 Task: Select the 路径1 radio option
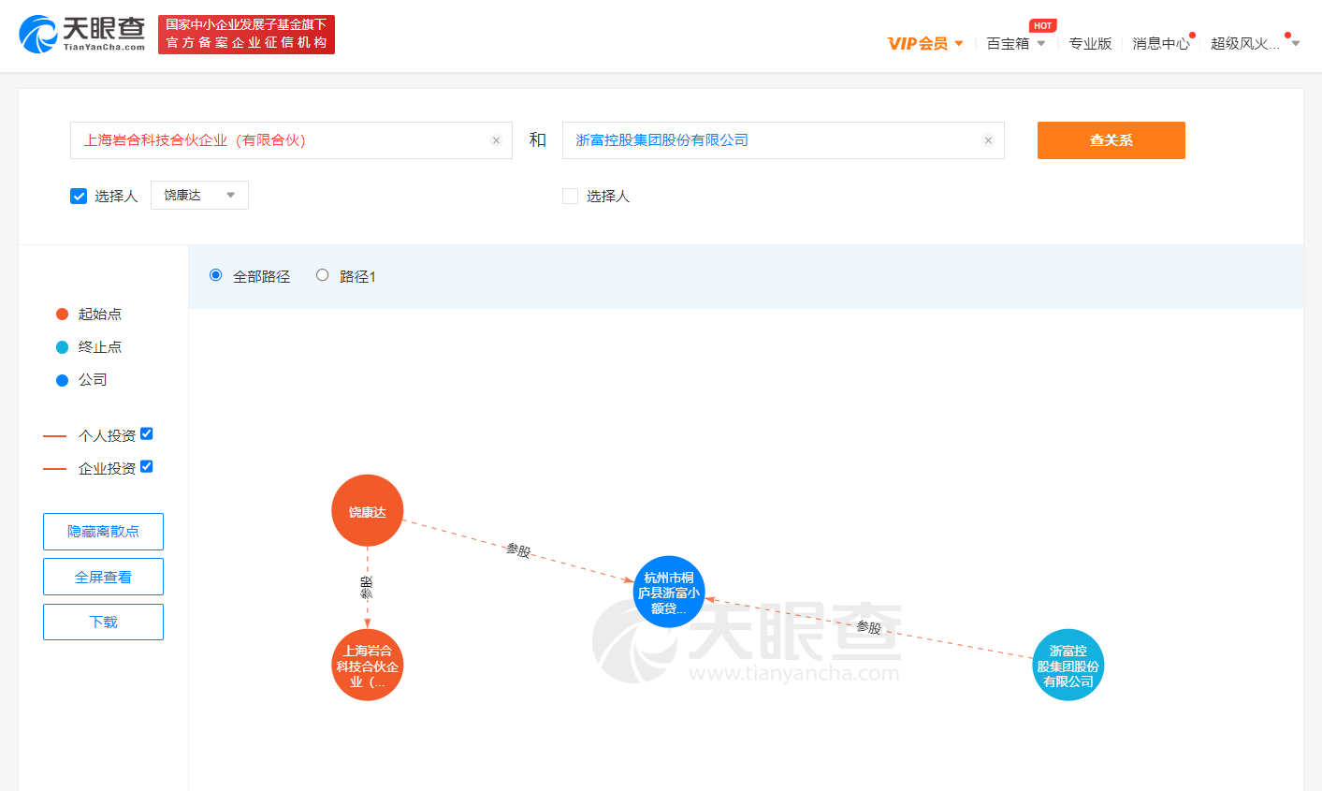tap(323, 275)
